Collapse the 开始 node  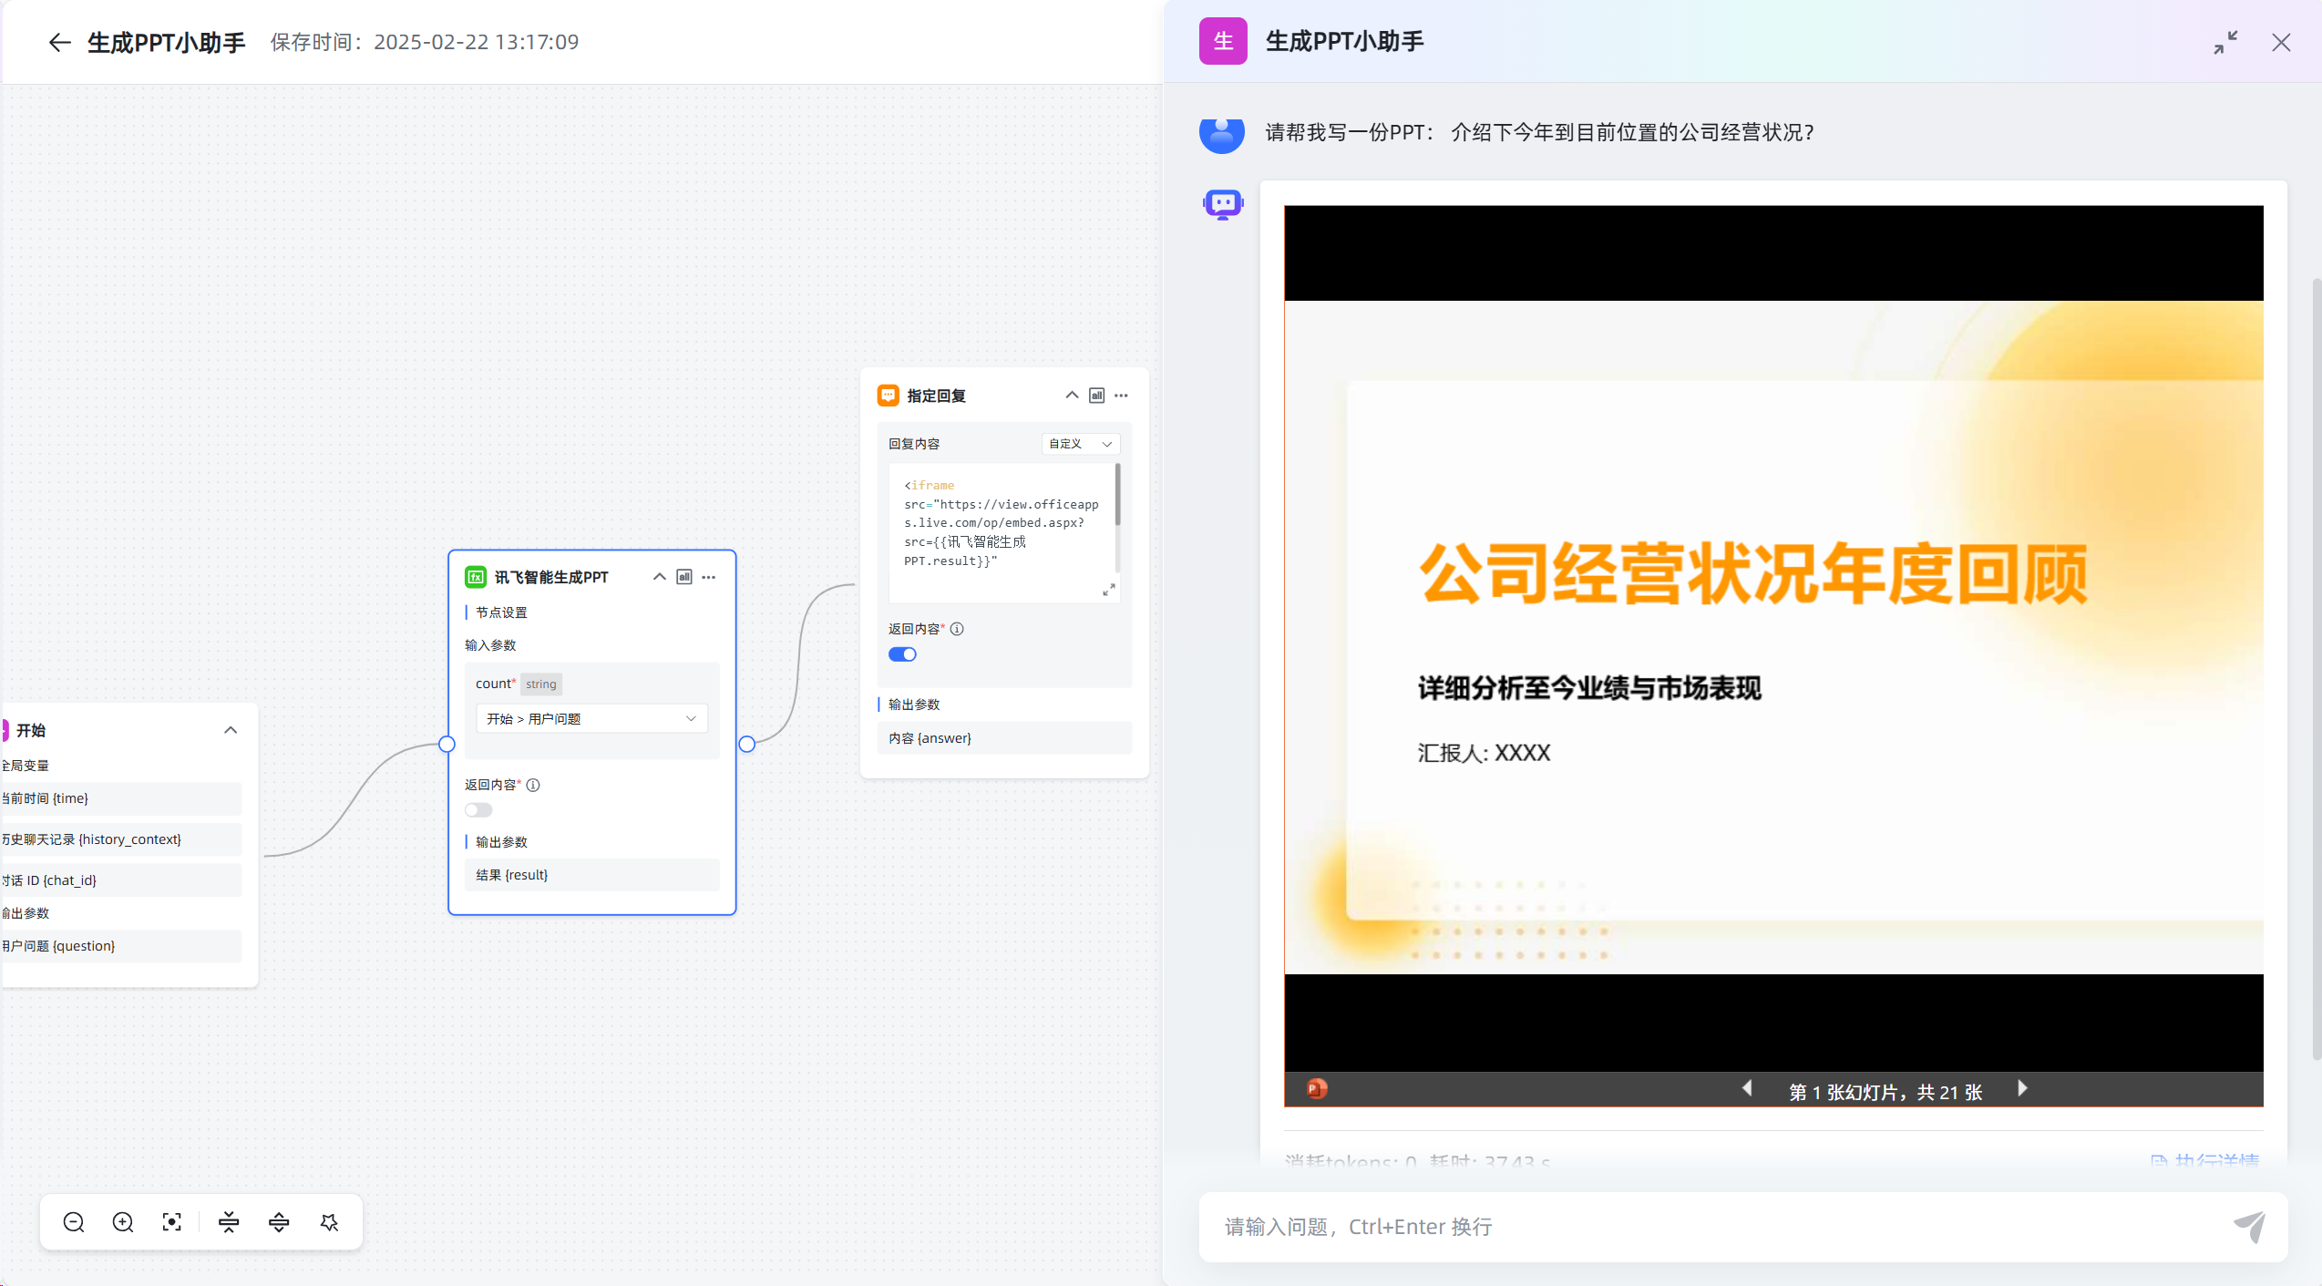pos(231,730)
